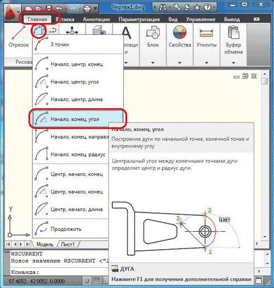Click the Redo arrow icon
This screenshot has height=288, width=274.
[72, 8]
